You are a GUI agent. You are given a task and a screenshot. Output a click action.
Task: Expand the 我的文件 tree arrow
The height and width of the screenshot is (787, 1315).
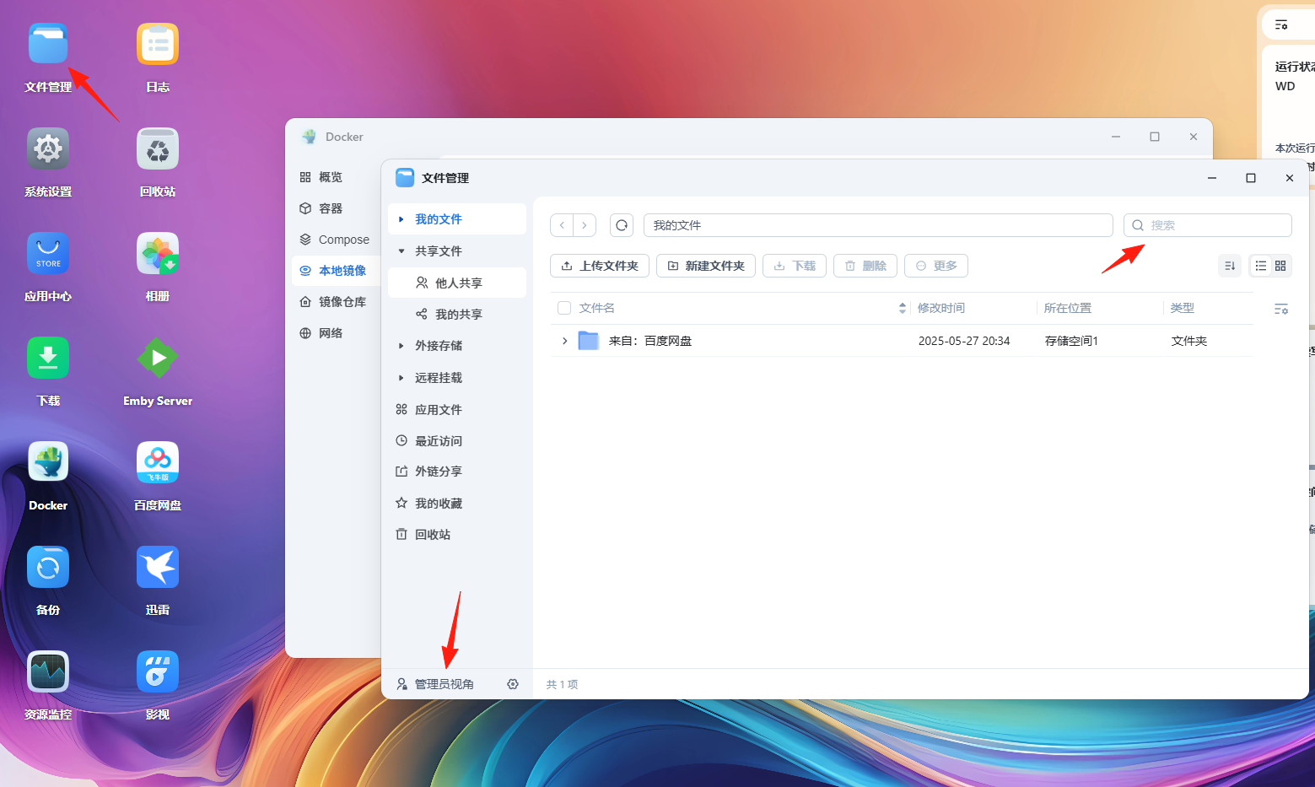(x=402, y=219)
